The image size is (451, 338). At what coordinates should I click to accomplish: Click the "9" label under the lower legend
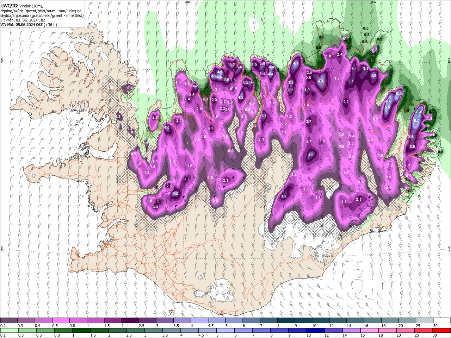[289, 335]
